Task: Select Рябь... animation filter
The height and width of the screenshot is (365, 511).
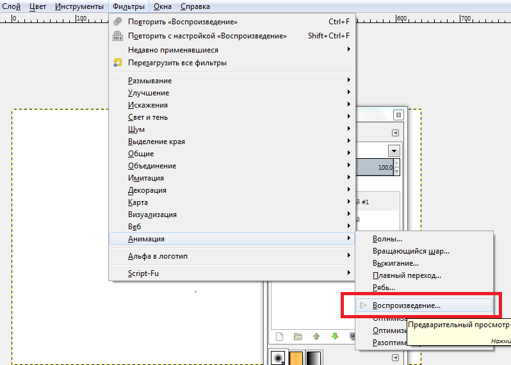Action: pos(425,288)
